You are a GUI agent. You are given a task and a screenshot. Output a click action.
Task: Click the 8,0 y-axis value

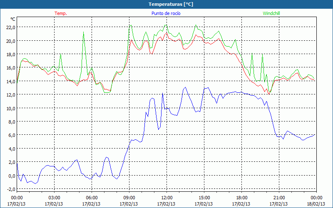(12, 121)
